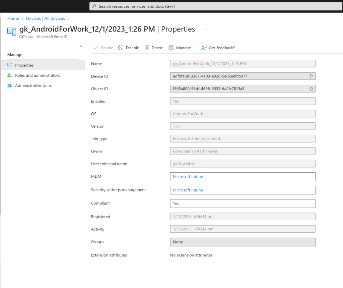343x288 pixels.
Task: Click Manage in the toolbar
Action: click(183, 48)
